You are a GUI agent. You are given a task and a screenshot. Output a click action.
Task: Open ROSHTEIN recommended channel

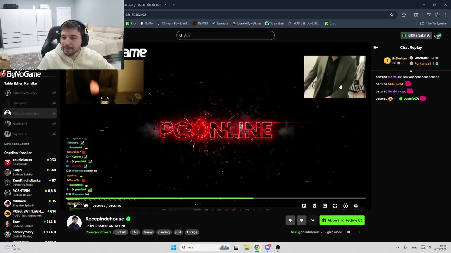[x=30, y=193]
